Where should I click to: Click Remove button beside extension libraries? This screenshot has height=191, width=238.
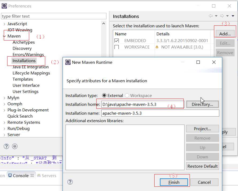click(x=202, y=138)
